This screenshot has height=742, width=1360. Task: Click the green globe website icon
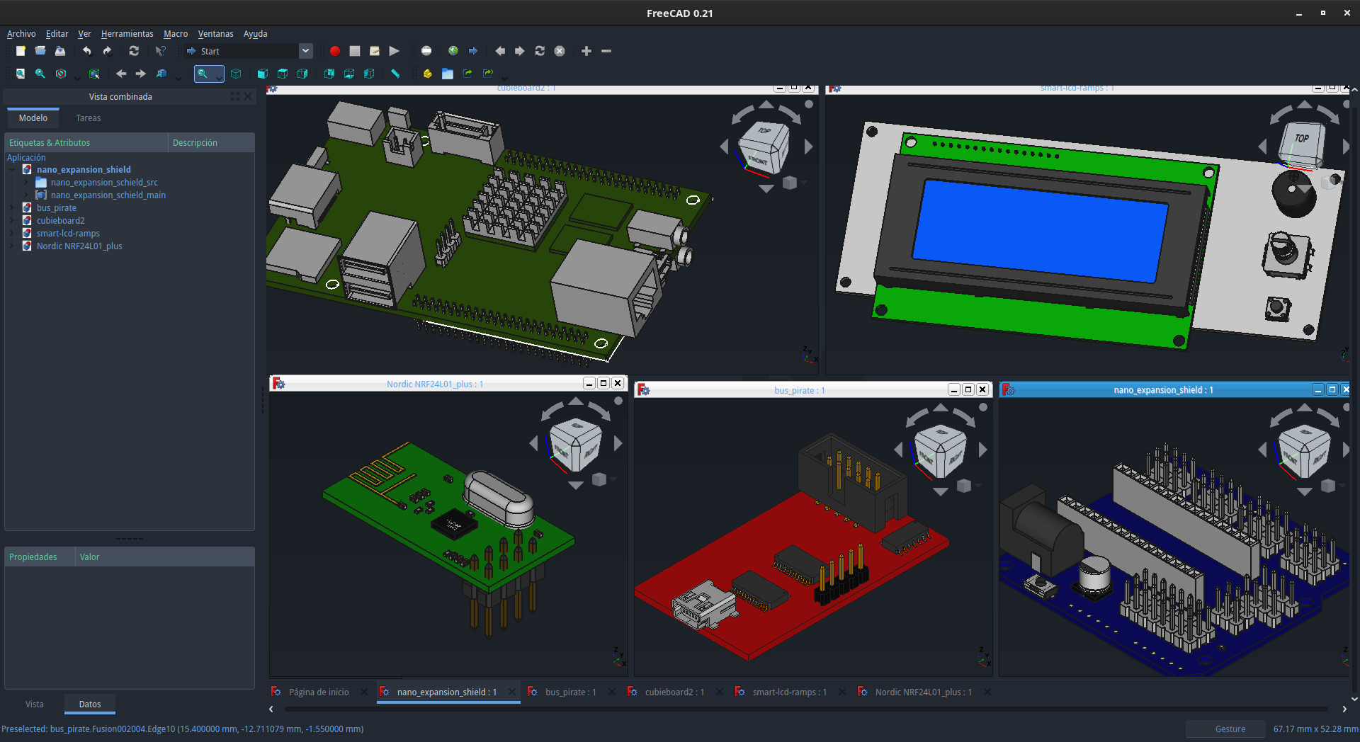pos(453,51)
